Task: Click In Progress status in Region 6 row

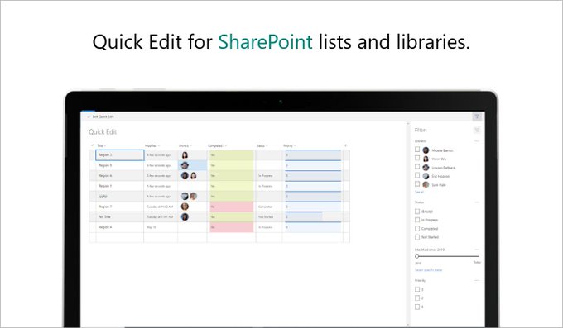Action: (269, 176)
